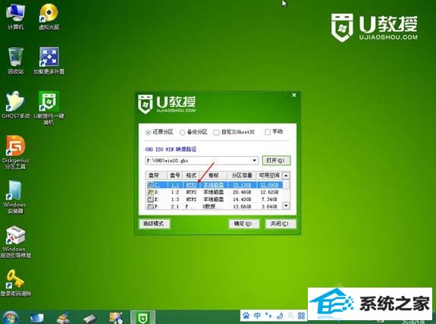Click the 卷标 column header
The height and width of the screenshot is (324, 436).
[x=213, y=175]
